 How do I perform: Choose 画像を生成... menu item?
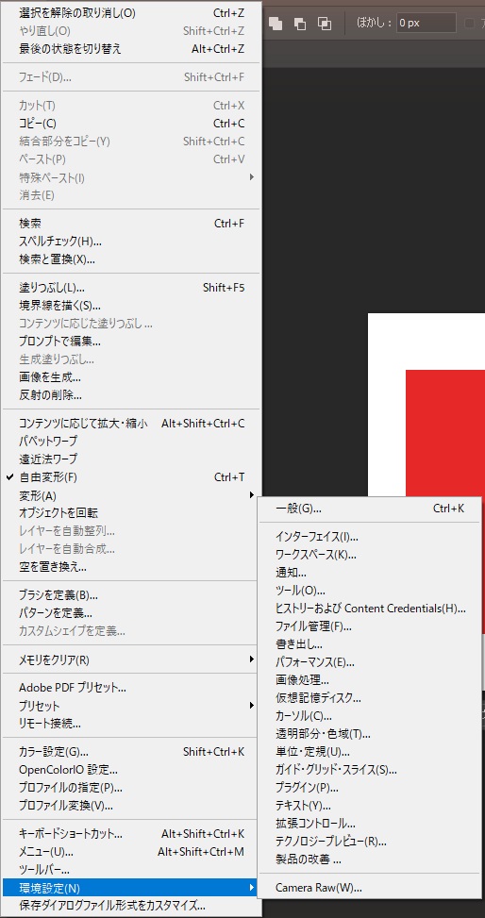point(132,377)
